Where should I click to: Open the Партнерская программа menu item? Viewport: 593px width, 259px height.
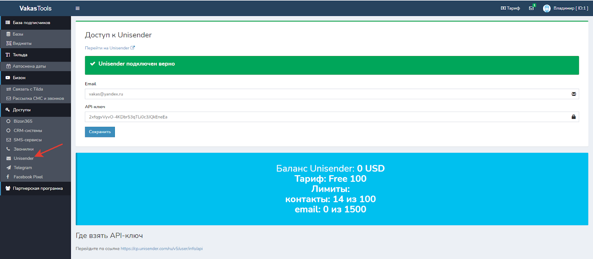click(37, 188)
